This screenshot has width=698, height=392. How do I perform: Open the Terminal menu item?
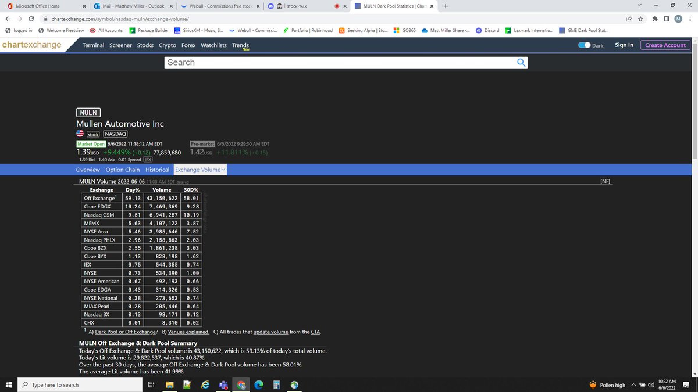click(x=93, y=45)
